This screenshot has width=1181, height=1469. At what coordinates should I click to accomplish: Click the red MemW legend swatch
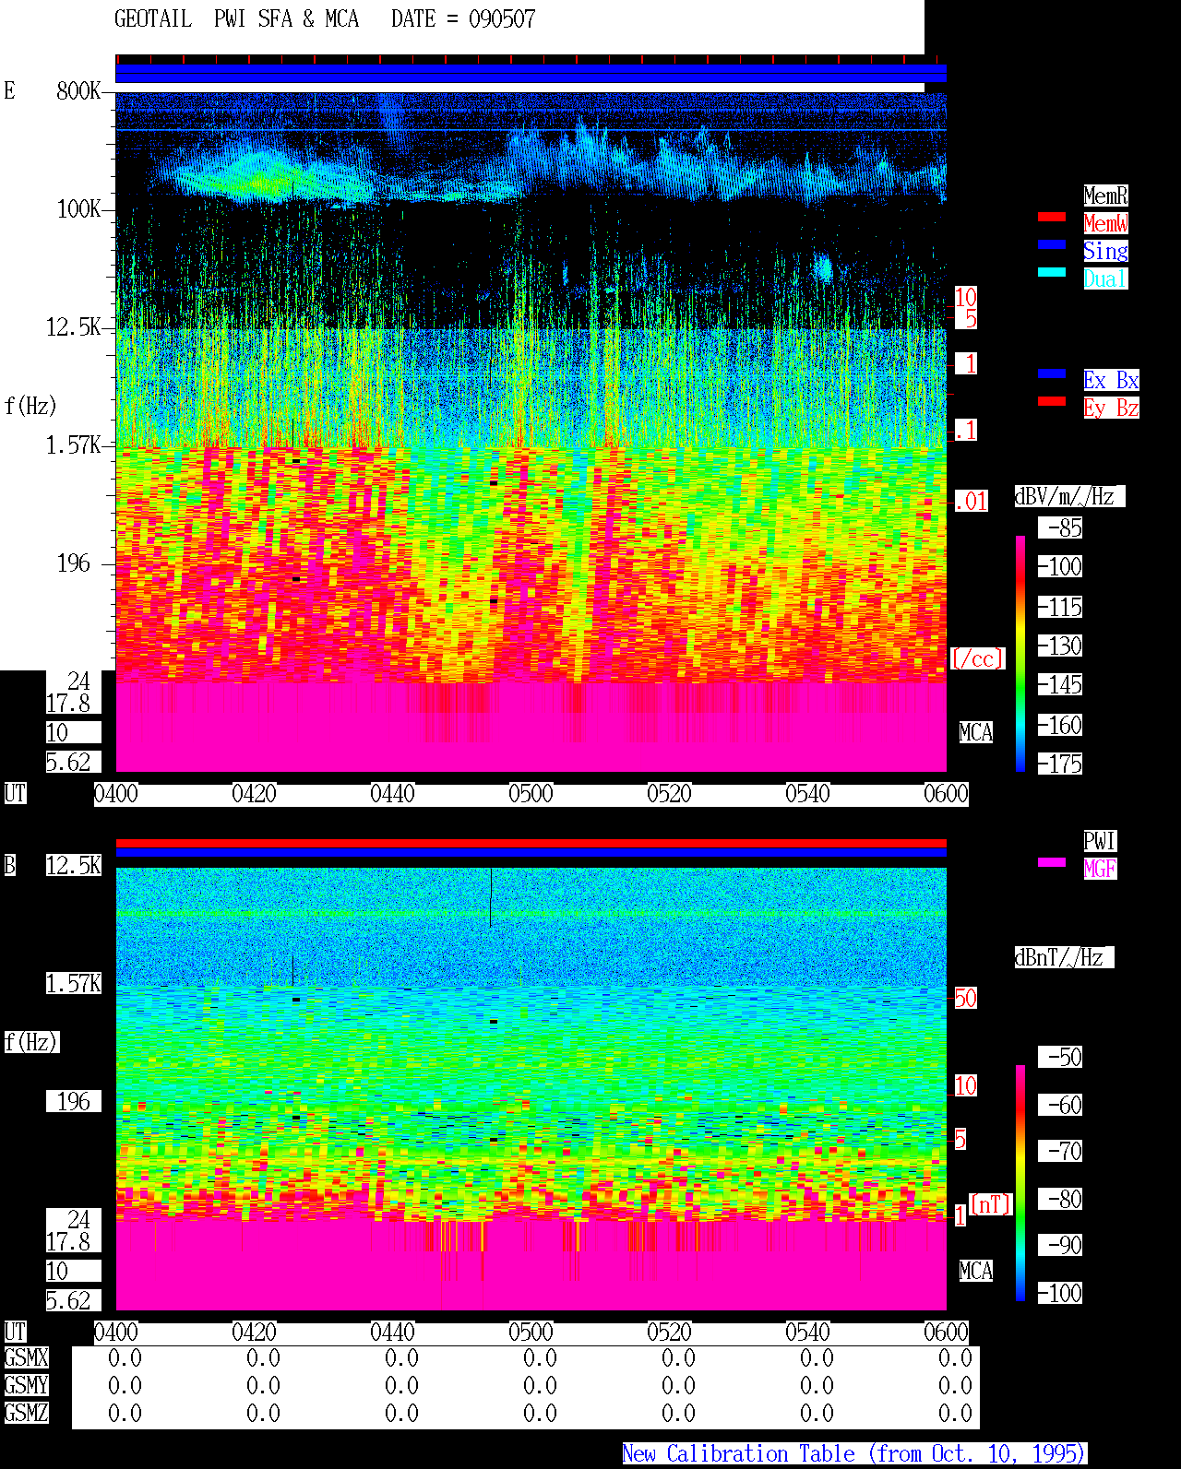click(1052, 217)
